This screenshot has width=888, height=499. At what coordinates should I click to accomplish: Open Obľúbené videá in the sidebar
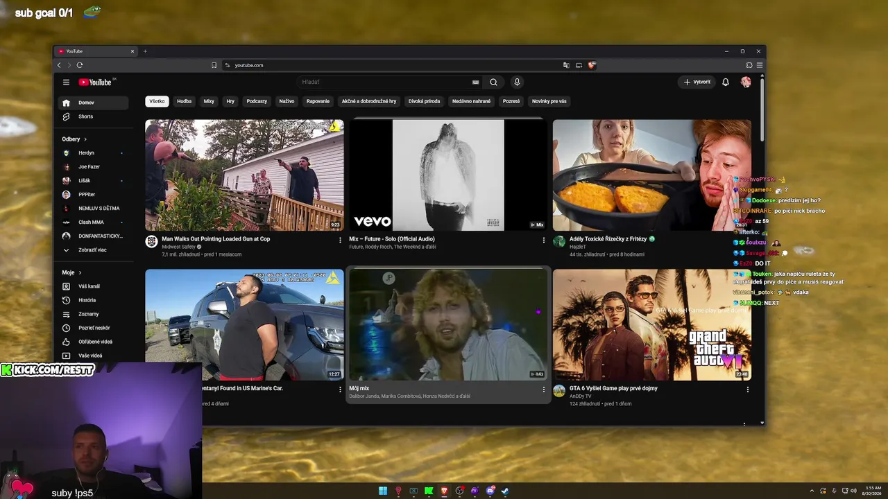click(x=94, y=342)
